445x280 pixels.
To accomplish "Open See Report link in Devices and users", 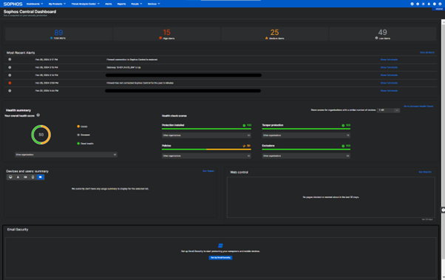I will [208, 171].
